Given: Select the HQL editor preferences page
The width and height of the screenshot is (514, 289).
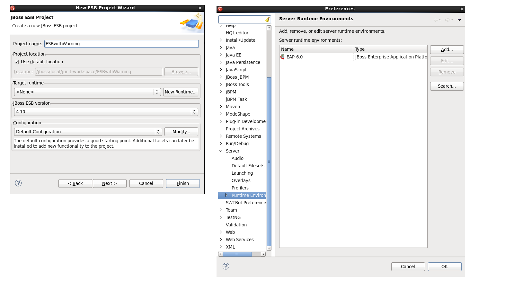Looking at the screenshot, I should (x=237, y=33).
